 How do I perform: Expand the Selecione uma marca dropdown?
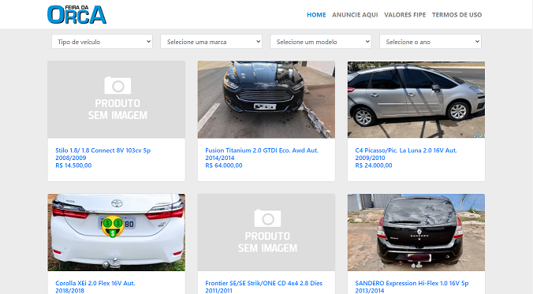211,42
